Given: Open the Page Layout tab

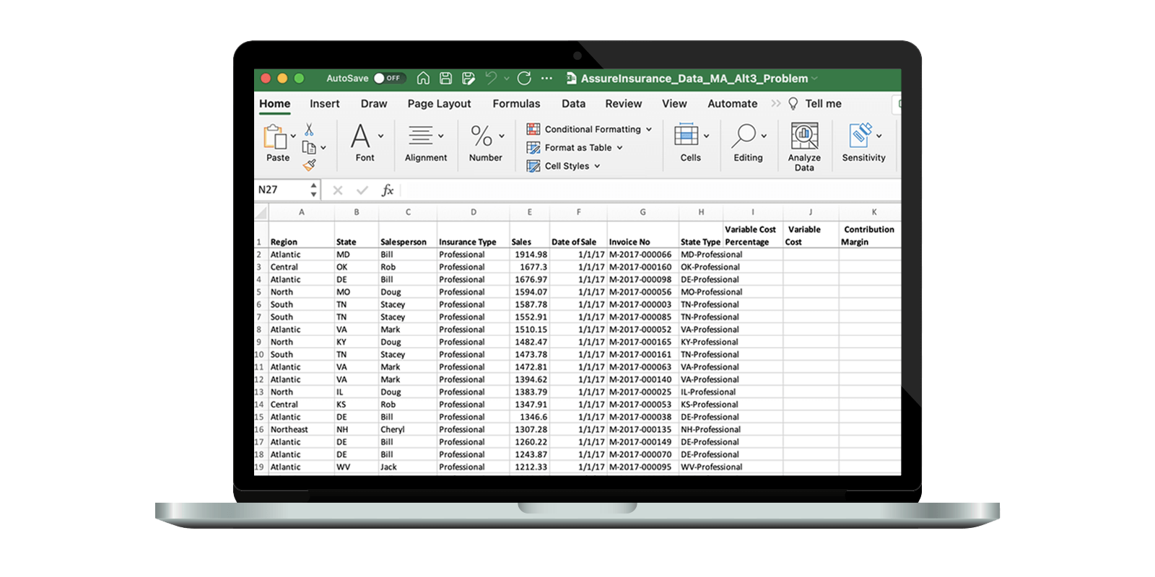Looking at the screenshot, I should (x=439, y=104).
